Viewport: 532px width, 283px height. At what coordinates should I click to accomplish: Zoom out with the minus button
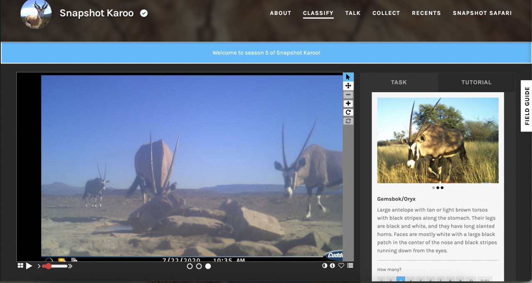(x=348, y=95)
